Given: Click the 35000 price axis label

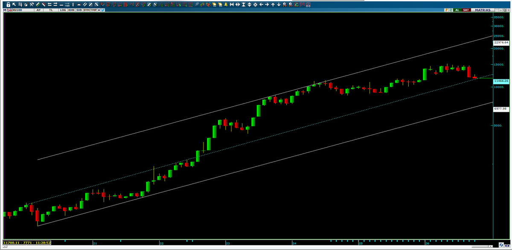Looking at the screenshot, I should 499,17.
